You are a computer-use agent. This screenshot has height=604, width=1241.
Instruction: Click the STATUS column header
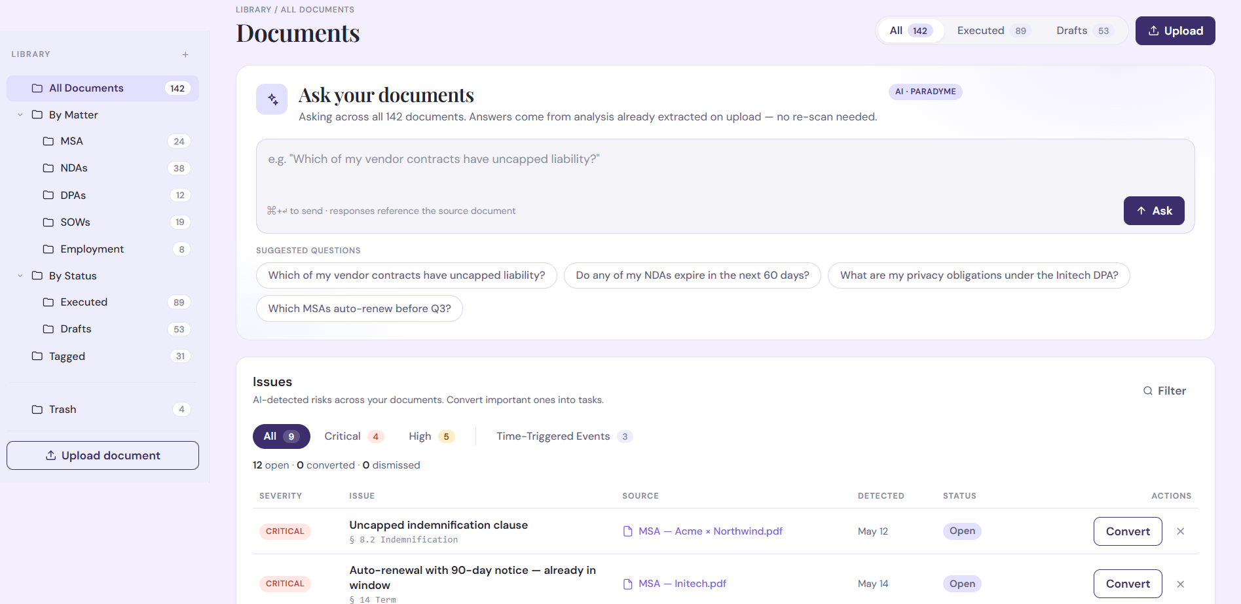point(959,496)
